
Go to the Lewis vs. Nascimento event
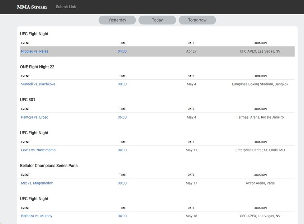point(38,150)
